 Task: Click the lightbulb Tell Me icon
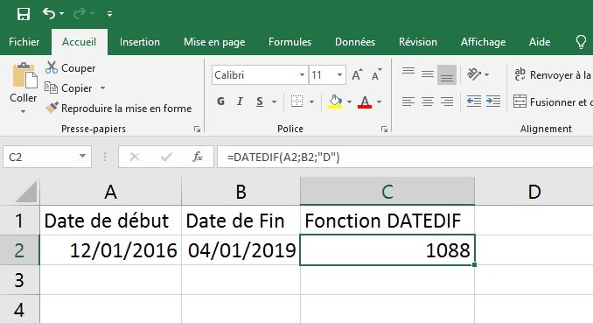(581, 42)
